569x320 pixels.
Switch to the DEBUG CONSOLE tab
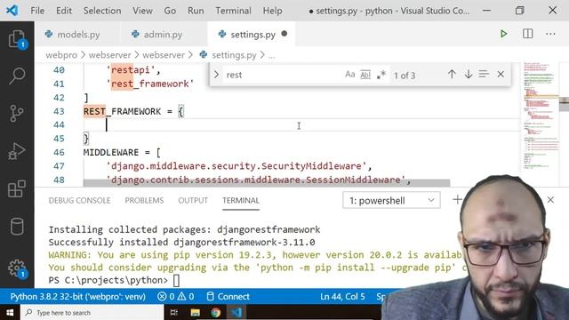79,200
